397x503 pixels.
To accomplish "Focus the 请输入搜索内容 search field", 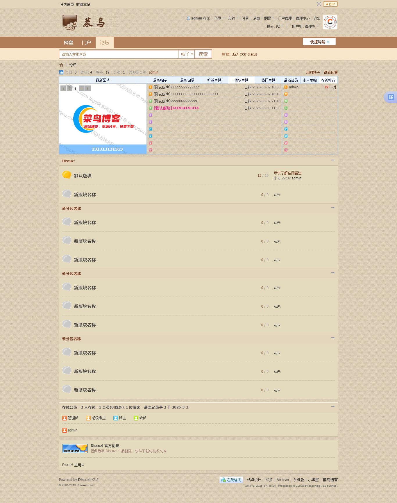I will click(119, 54).
